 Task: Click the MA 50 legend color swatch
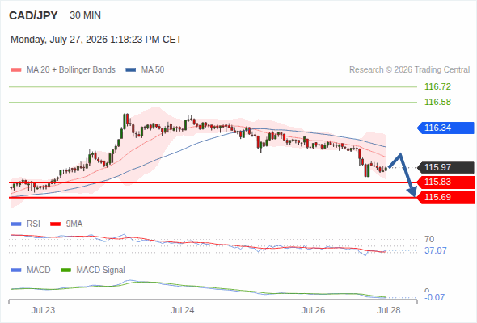(131, 70)
